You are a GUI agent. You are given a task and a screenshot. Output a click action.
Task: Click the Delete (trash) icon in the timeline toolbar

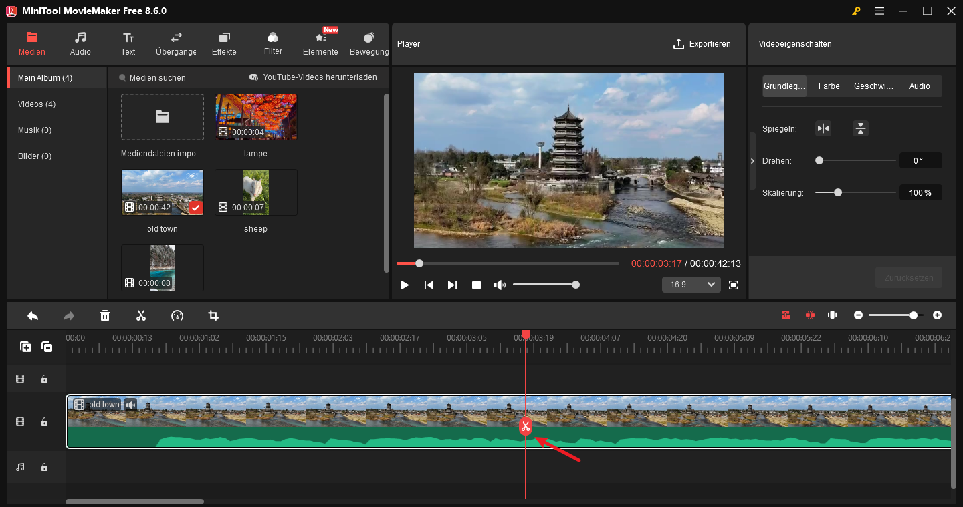[105, 315]
